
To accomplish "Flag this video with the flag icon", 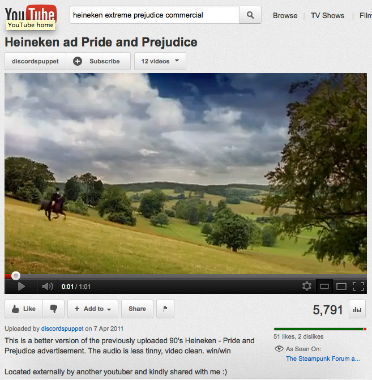I will pyautogui.click(x=165, y=309).
